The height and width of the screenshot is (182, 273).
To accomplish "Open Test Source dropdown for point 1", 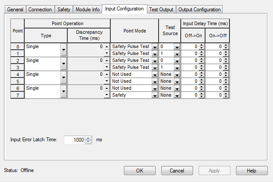I will point(177,53).
